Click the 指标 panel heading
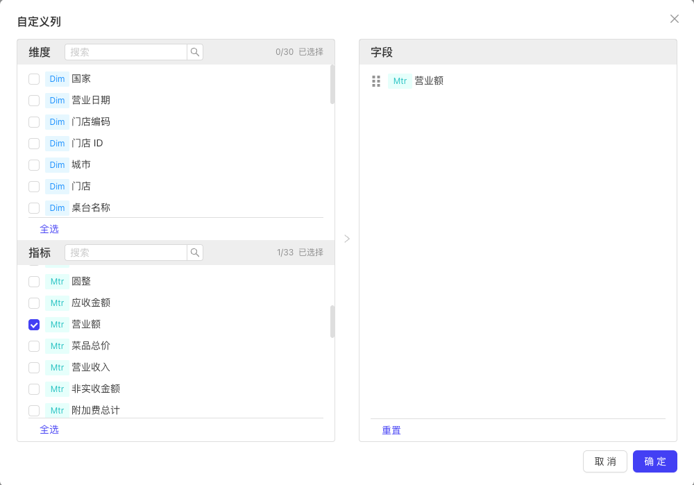The image size is (694, 485). pyautogui.click(x=40, y=253)
